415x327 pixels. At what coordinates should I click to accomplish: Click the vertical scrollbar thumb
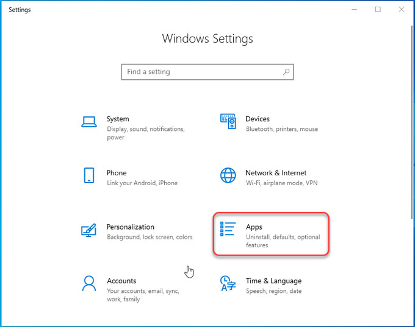pyautogui.click(x=412, y=122)
